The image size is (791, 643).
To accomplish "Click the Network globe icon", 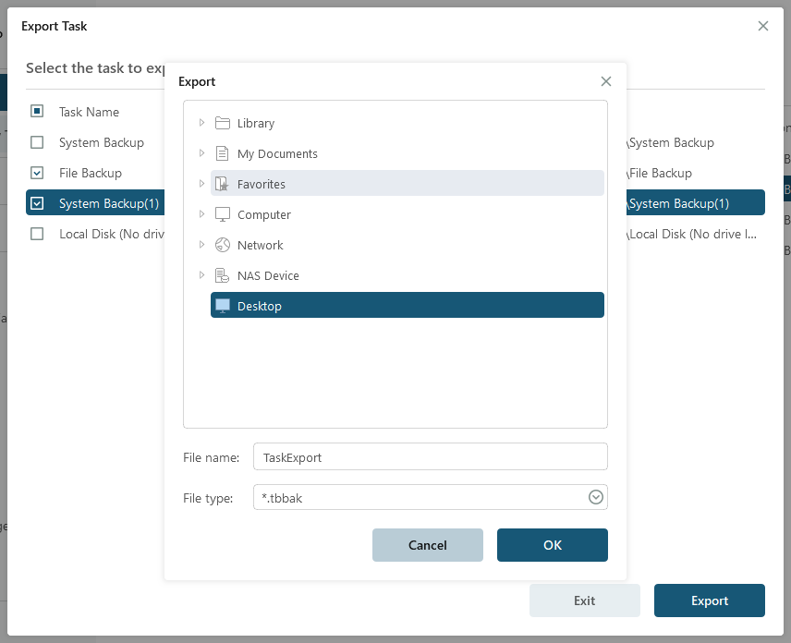I will [x=222, y=245].
